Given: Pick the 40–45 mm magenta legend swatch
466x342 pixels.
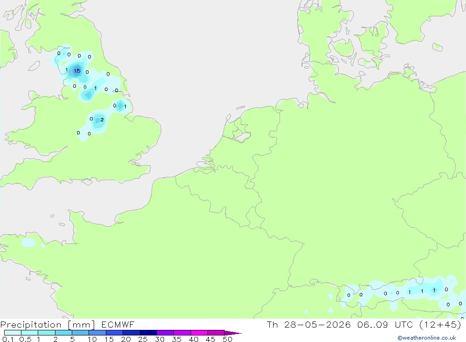Looking at the screenshot, I should click(x=199, y=333).
